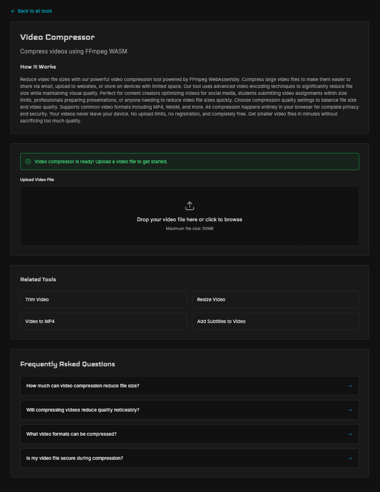Click the drop zone to browse video files
Screen dimensions: 380x492
tap(190, 216)
